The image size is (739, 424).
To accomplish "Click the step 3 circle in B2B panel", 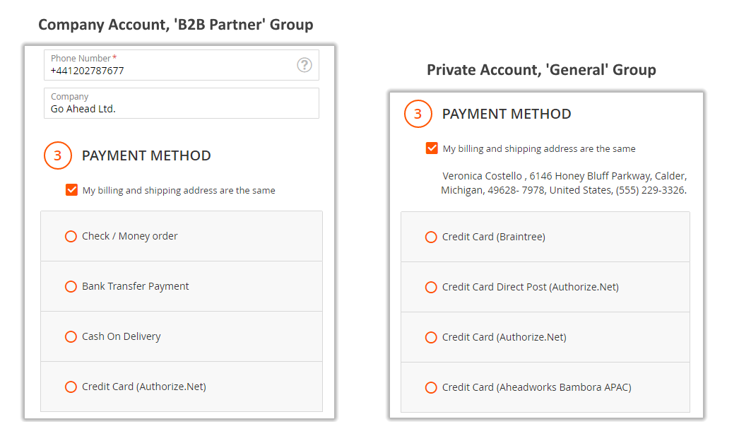I will (58, 155).
